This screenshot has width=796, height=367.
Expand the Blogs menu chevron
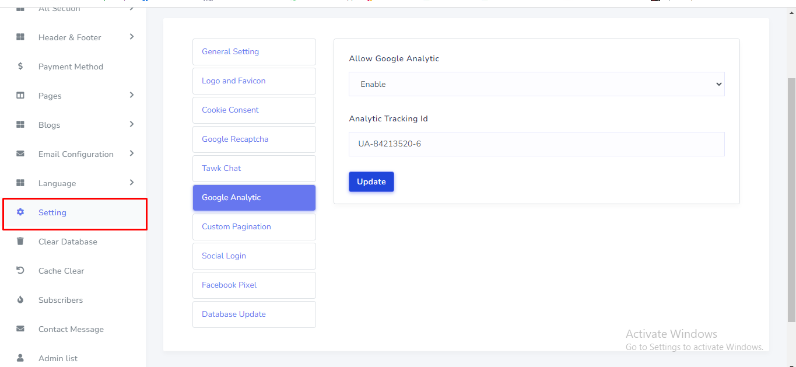(132, 124)
